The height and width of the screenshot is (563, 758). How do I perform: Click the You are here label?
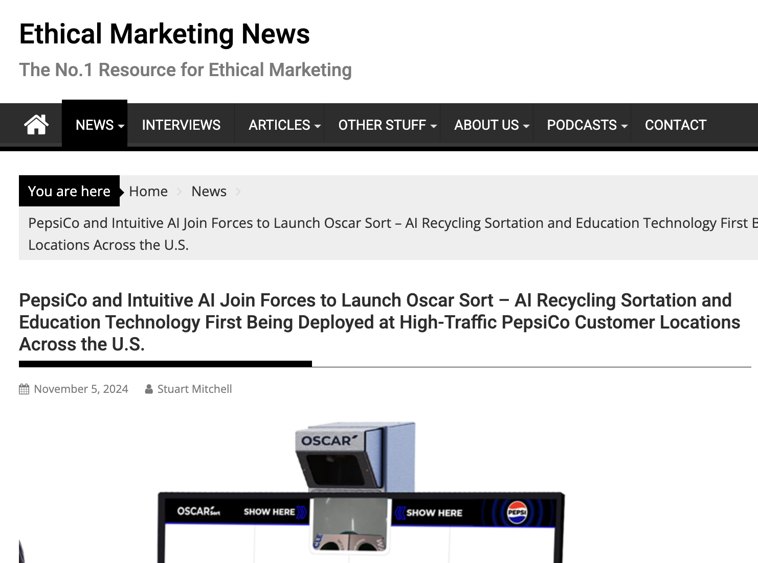pos(69,191)
